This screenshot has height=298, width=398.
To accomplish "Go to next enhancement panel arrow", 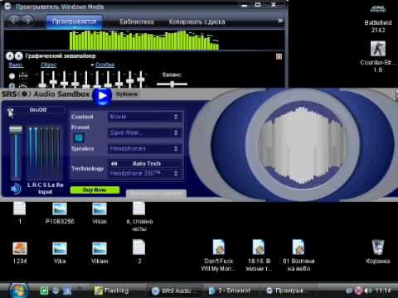I will (x=18, y=56).
